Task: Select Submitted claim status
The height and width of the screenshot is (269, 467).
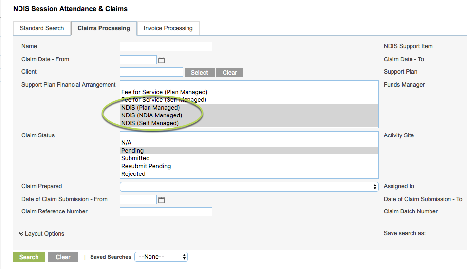Action: click(249, 158)
